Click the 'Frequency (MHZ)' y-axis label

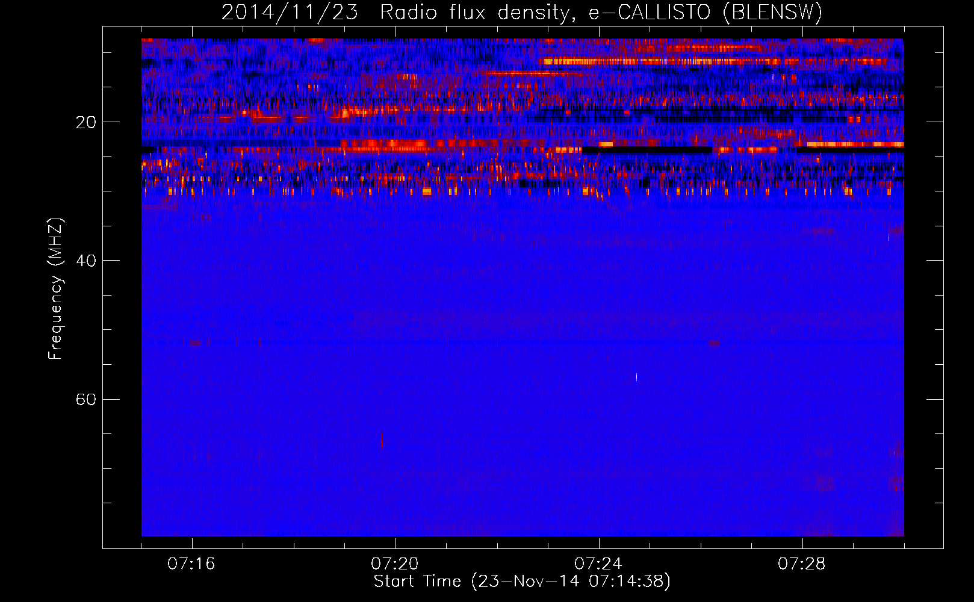55,289
